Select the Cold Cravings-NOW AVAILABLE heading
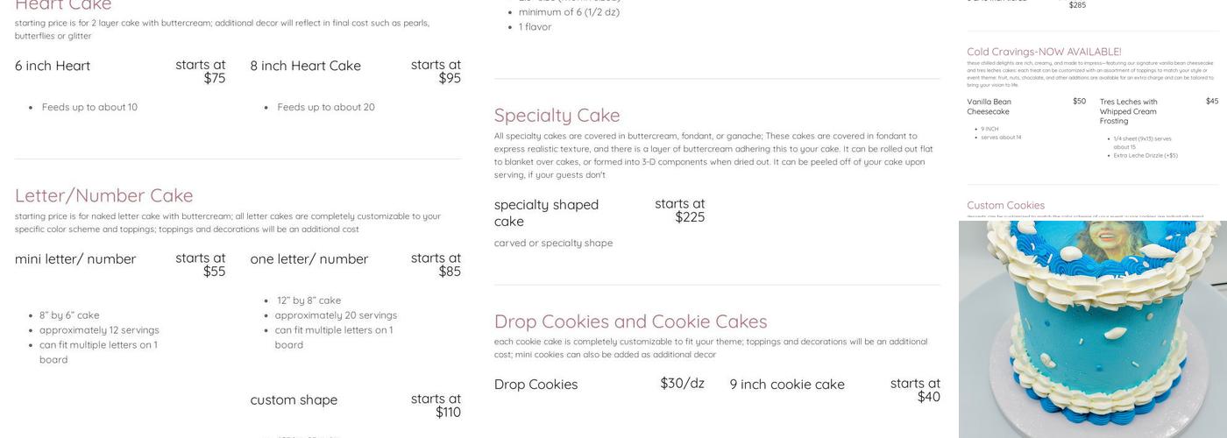Screen dimensions: 1227x438 pyautogui.click(x=1044, y=52)
